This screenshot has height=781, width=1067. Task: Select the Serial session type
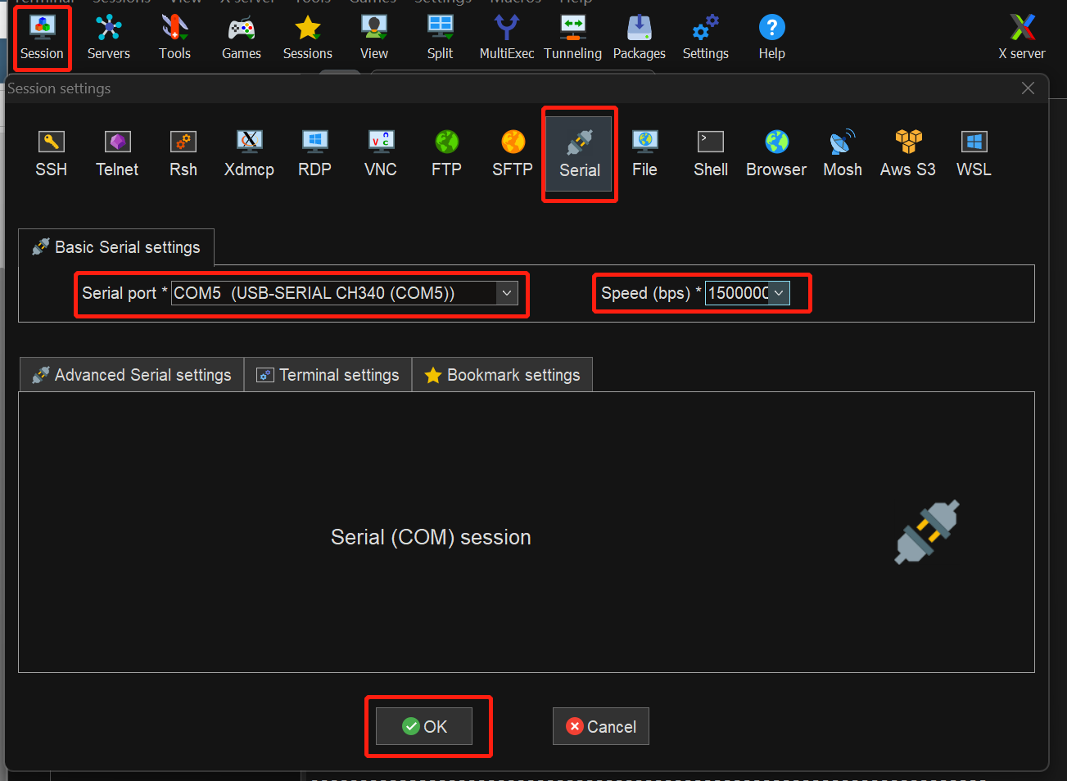(x=580, y=154)
